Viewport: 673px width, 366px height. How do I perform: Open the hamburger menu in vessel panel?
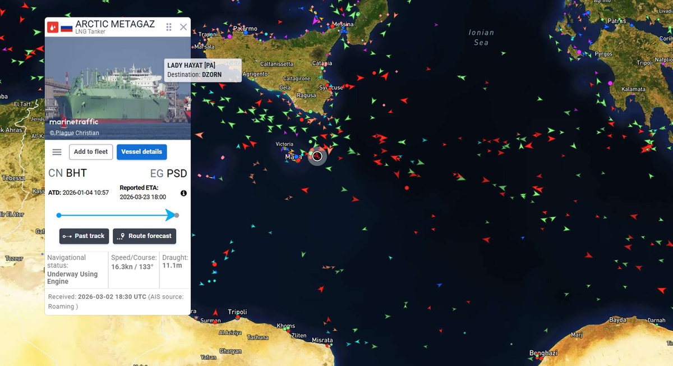(x=56, y=152)
